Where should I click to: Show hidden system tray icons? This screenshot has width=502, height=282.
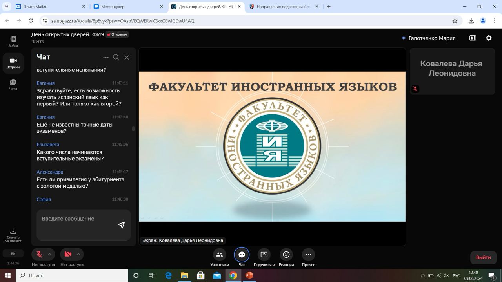pyautogui.click(x=423, y=275)
